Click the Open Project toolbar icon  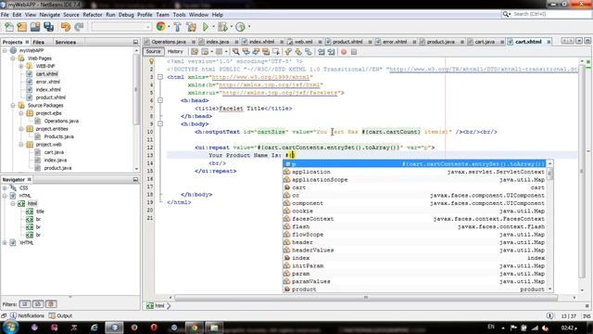[x=35, y=27]
